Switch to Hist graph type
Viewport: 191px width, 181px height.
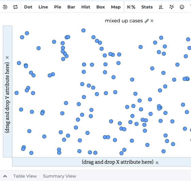pyautogui.click(x=86, y=7)
